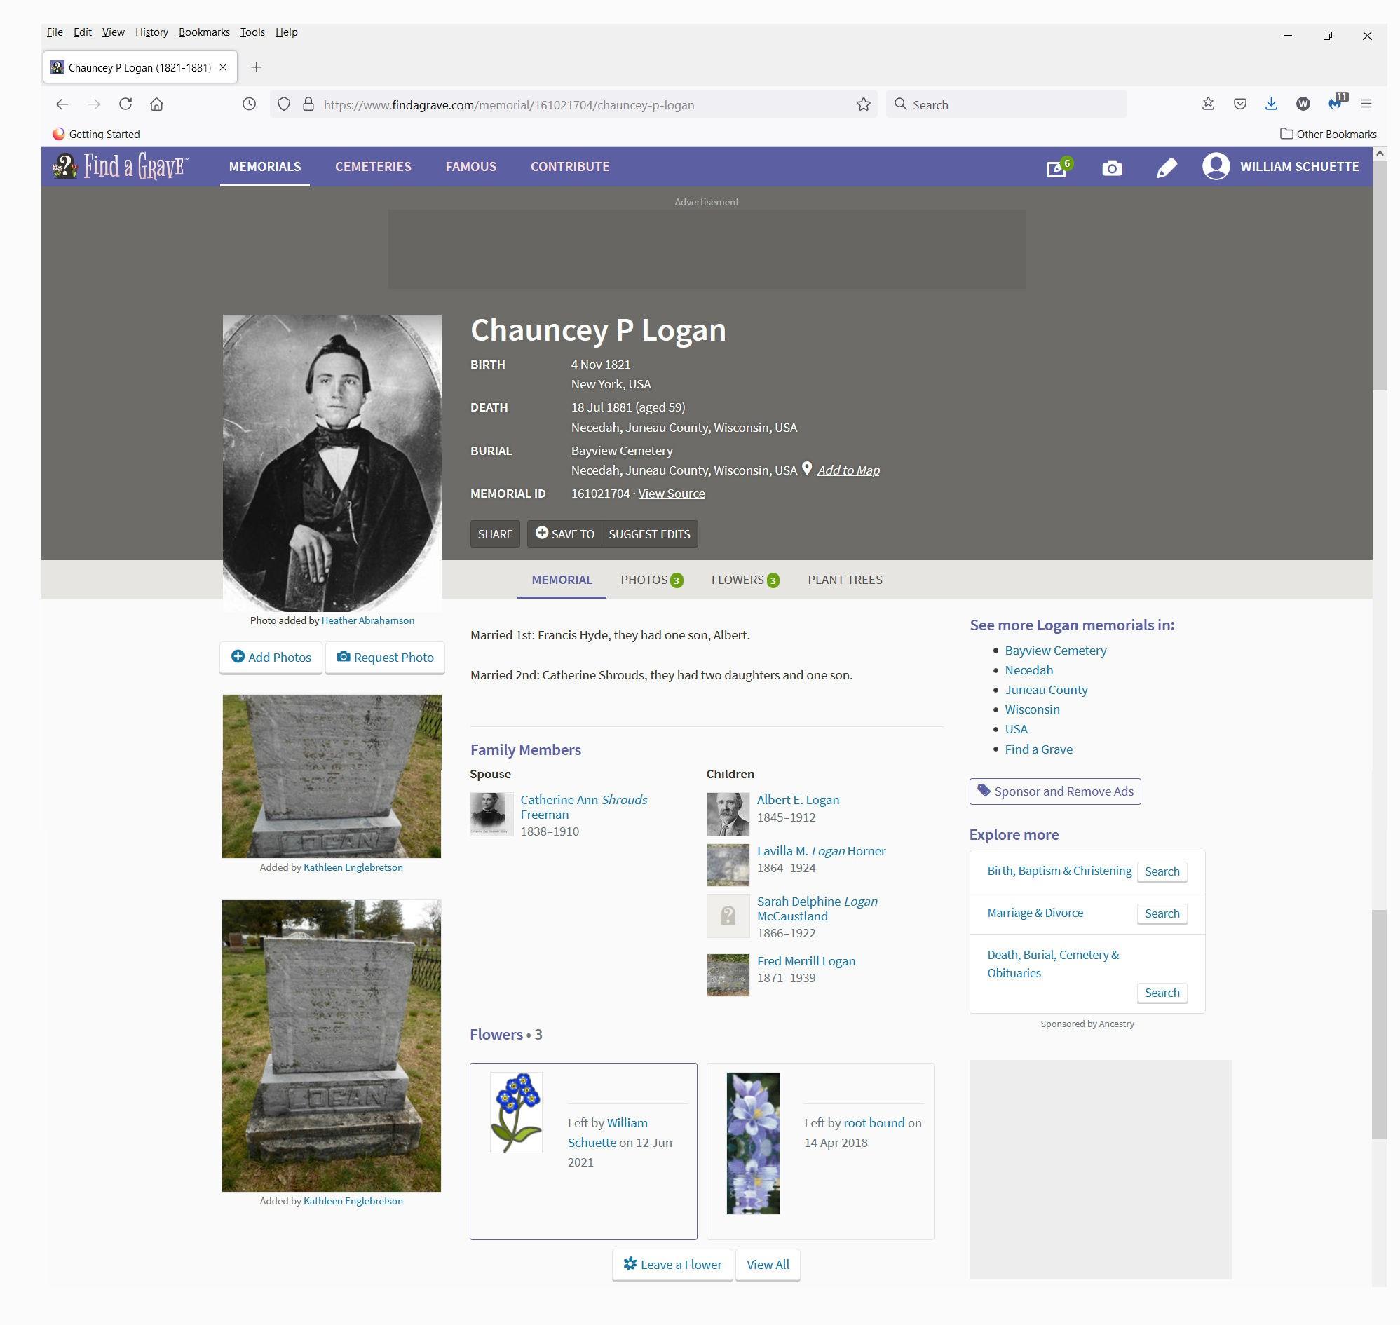
Task: Open Firefox downloads arrow icon
Action: point(1271,104)
